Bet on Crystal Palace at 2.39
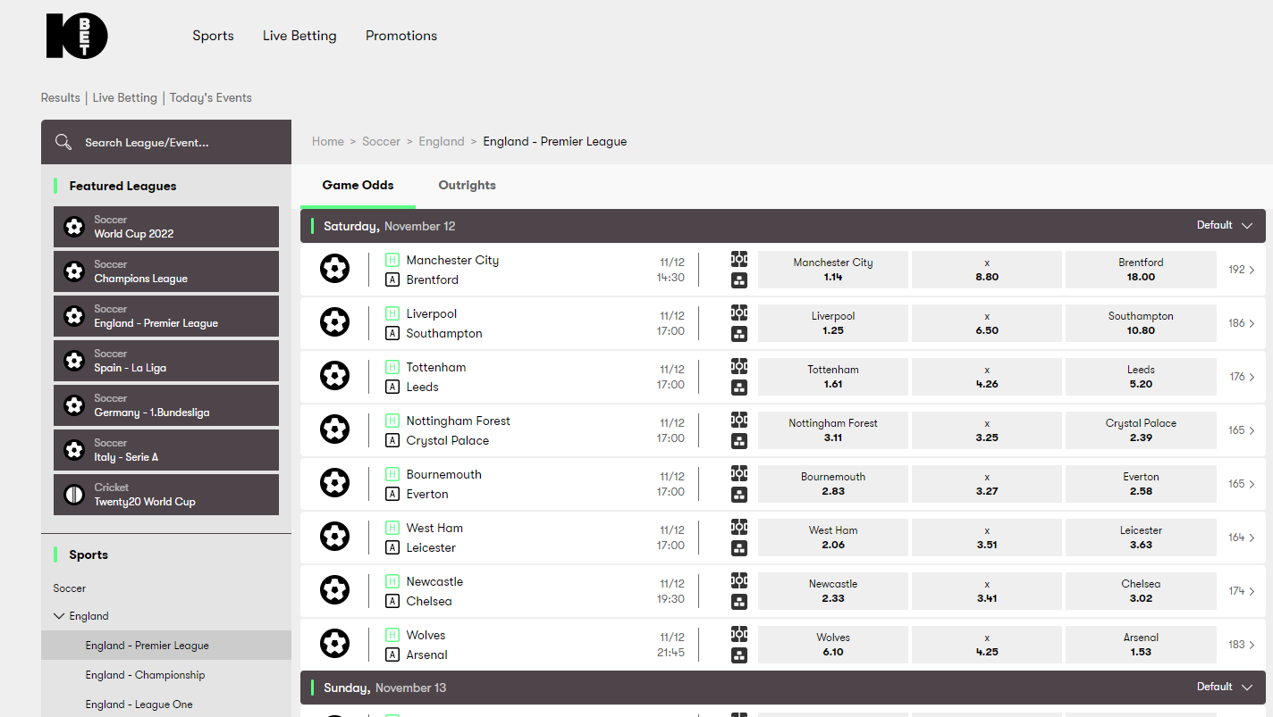The image size is (1273, 717). (x=1141, y=430)
